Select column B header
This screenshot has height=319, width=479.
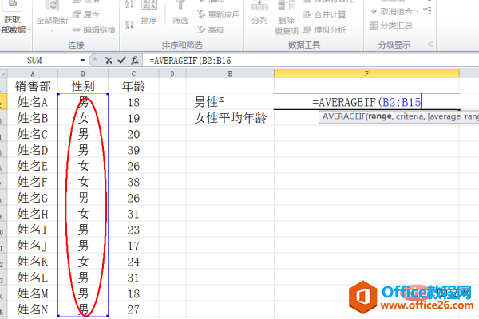coord(83,73)
